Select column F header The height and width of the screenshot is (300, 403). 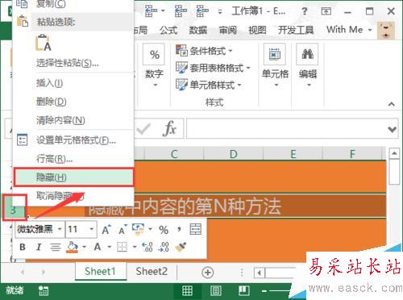click(352, 154)
